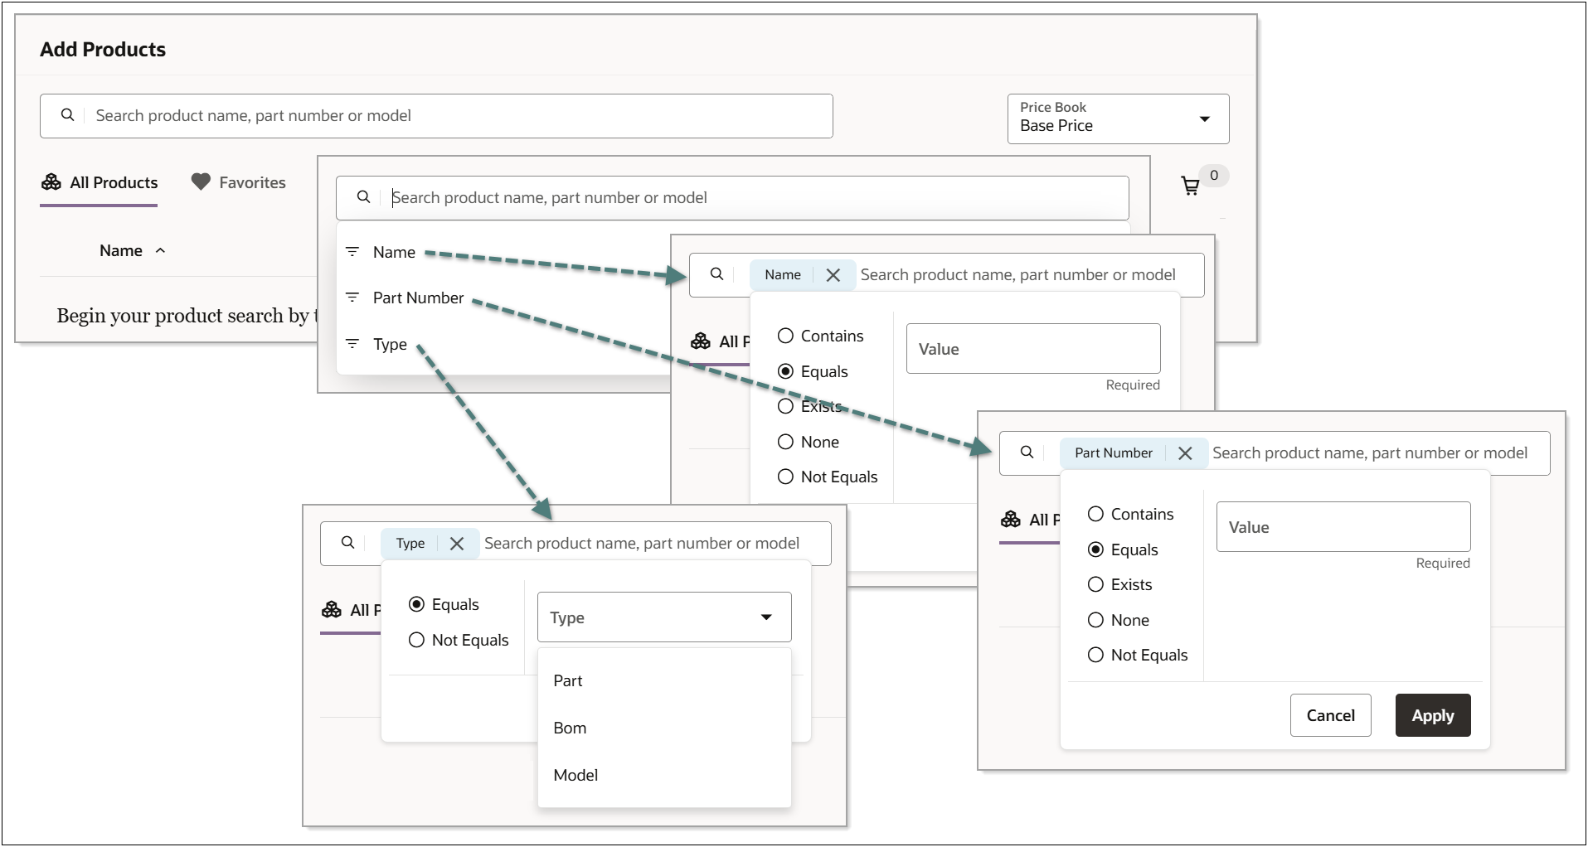Click the Apply button
Viewport: 1588px width, 847px height.
pyautogui.click(x=1432, y=714)
